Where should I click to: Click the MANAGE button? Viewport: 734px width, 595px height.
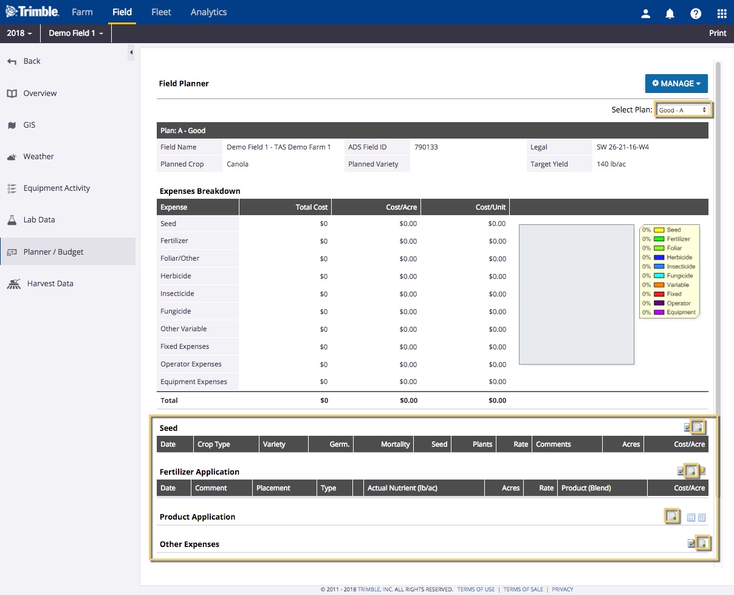coord(676,84)
